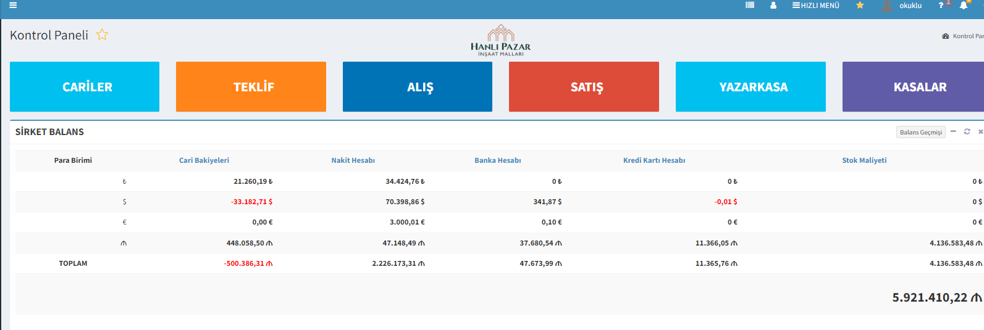Expand the HIZLI MENÜ dropdown
This screenshot has height=330, width=984.
click(x=816, y=6)
